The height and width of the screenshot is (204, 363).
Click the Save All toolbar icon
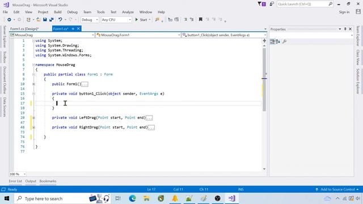click(52, 20)
